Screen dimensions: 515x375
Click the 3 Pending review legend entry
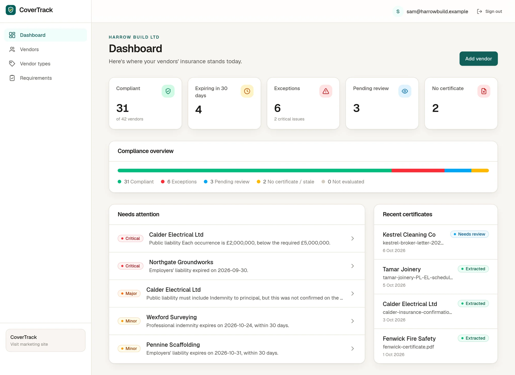click(227, 182)
